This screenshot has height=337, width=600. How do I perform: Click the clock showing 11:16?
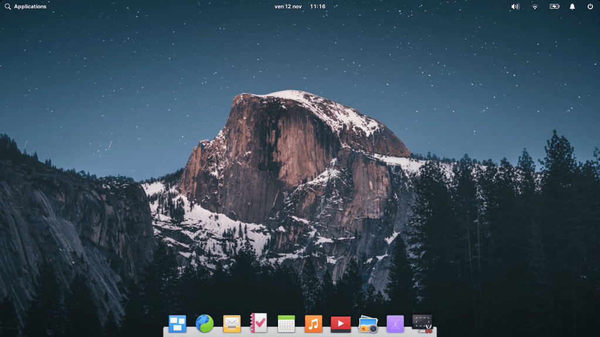click(317, 6)
